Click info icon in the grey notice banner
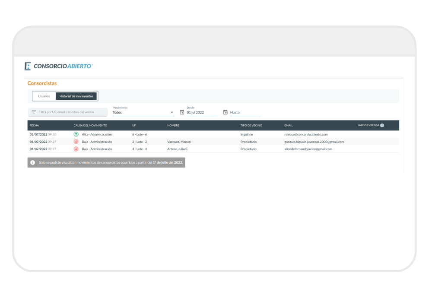Screen dimensions: 432x288 [x=33, y=163]
